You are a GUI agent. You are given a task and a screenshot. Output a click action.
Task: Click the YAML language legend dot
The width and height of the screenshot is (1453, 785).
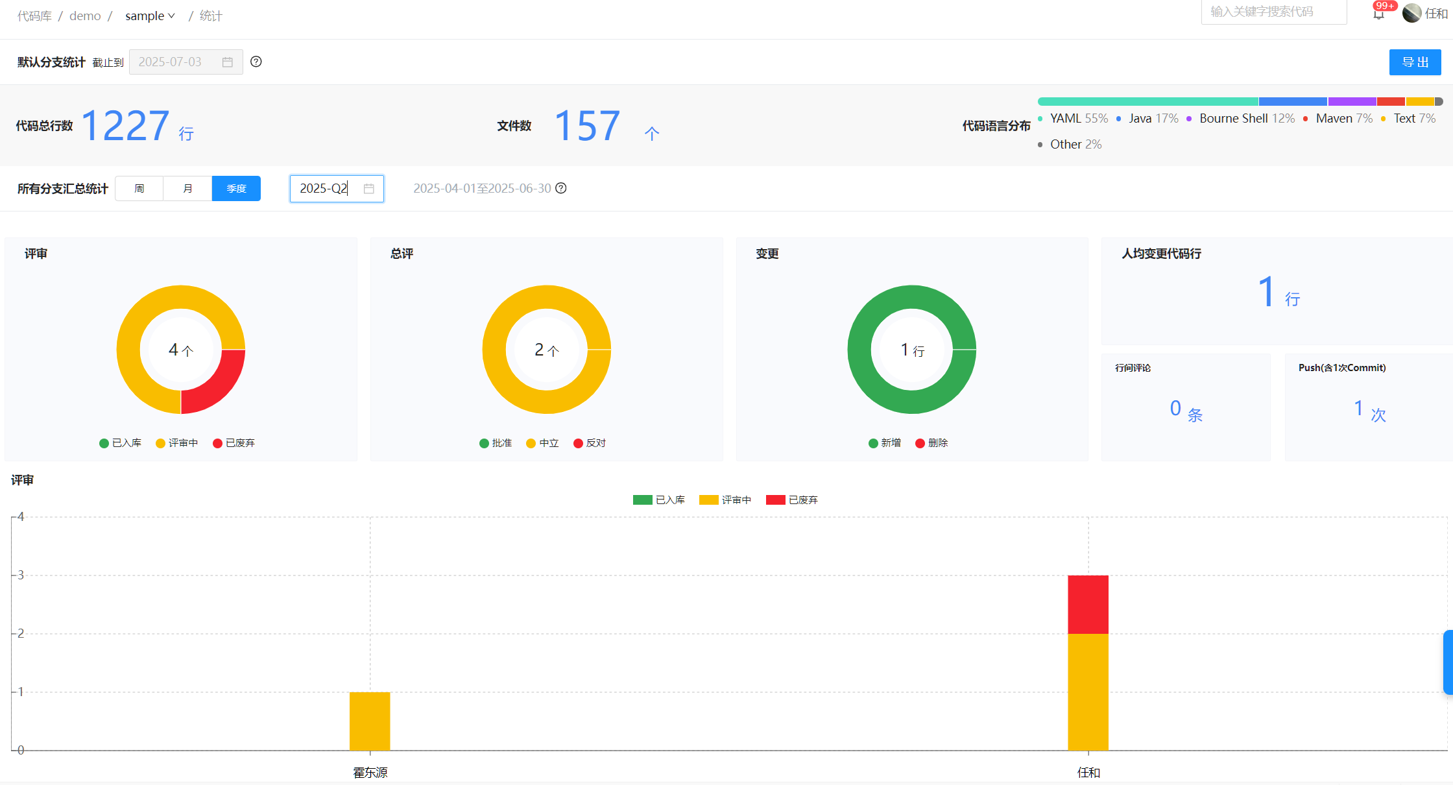[x=1040, y=119]
